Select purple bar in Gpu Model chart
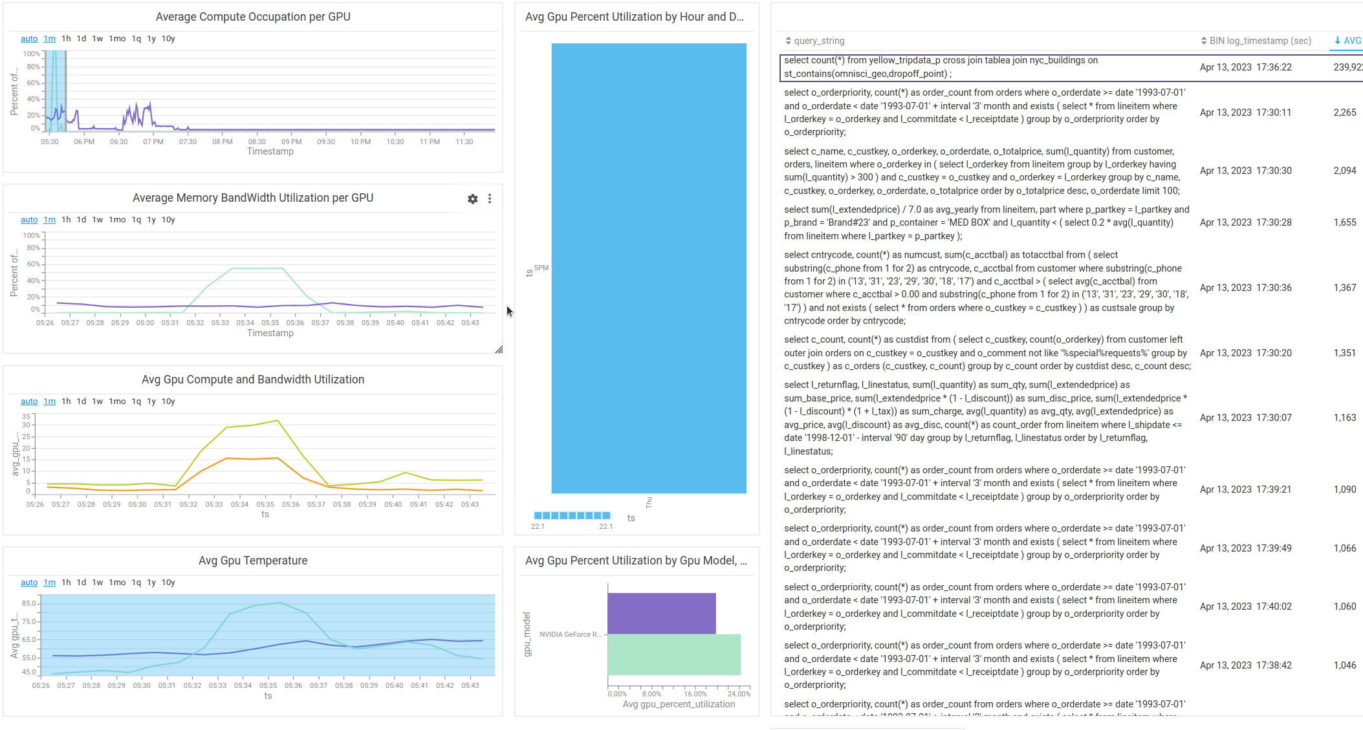The height and width of the screenshot is (730, 1363). 662,614
